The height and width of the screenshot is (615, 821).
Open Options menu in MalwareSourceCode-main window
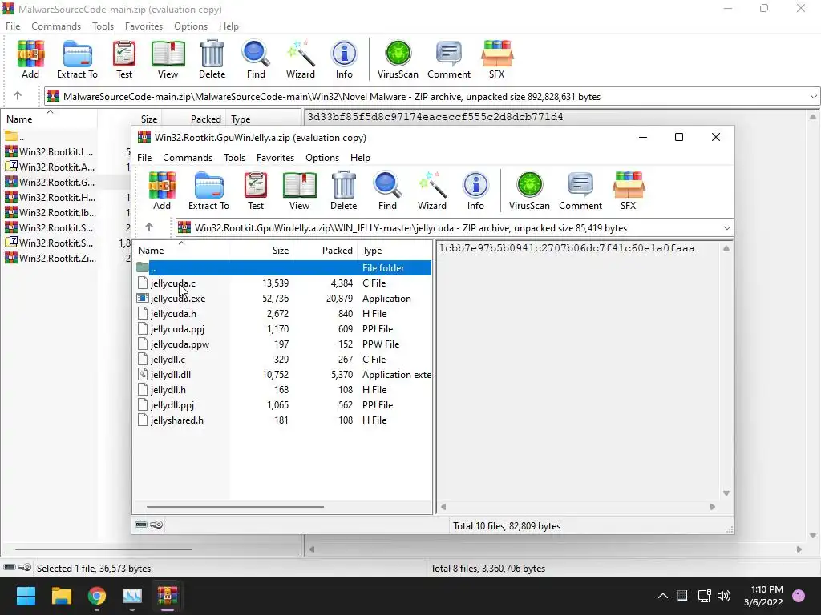tap(191, 26)
